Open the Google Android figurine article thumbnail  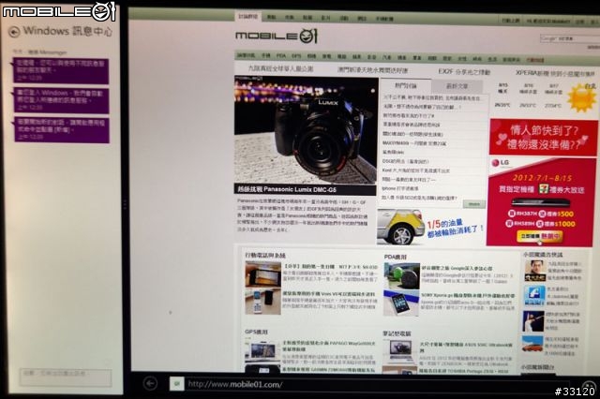pyautogui.click(x=402, y=275)
